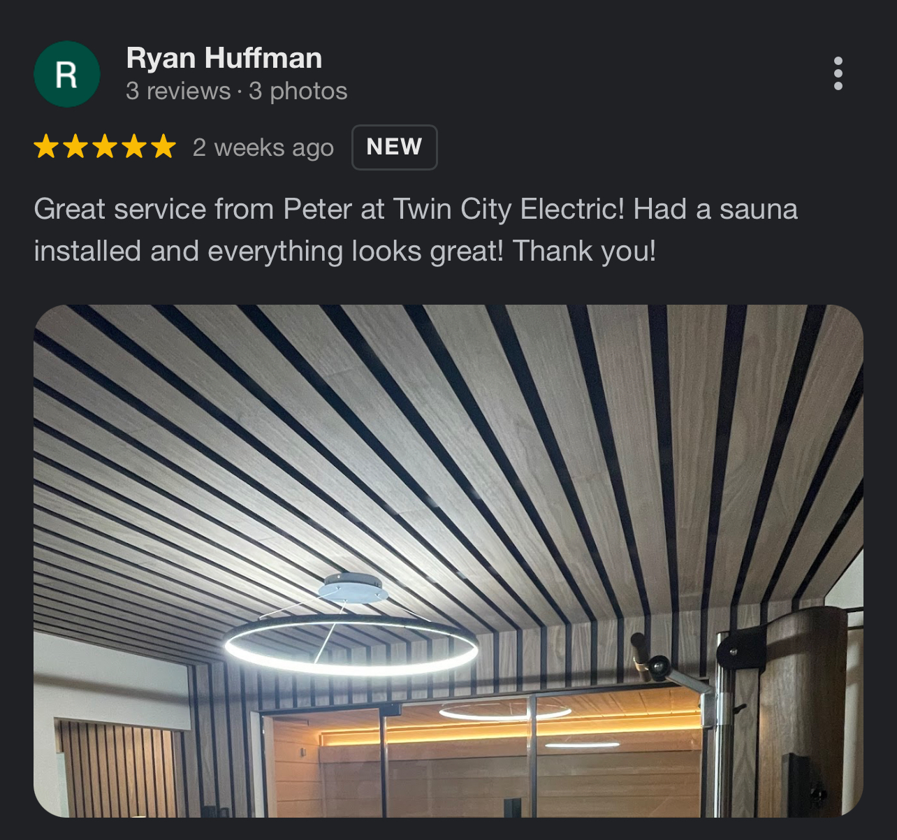Click the wooden door in the photo

pyautogui.click(x=803, y=709)
